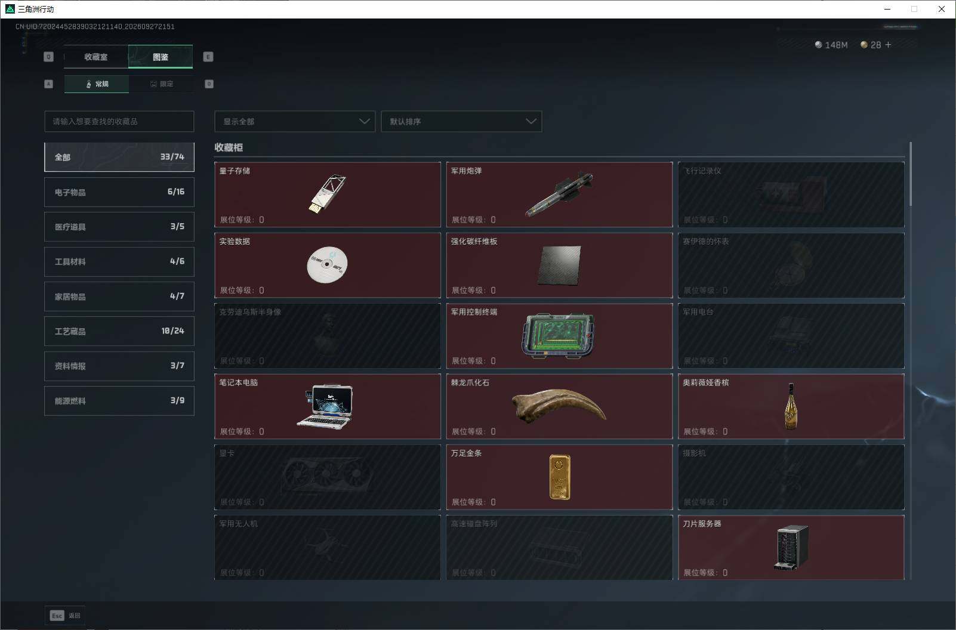Add more gold currency with plus

click(888, 45)
